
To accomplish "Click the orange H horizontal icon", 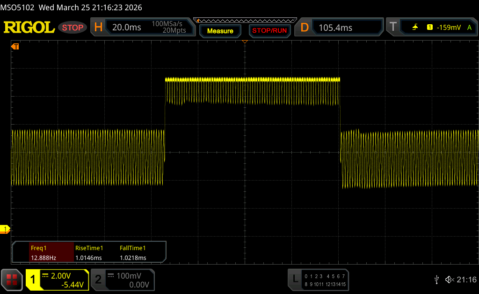I will point(98,28).
